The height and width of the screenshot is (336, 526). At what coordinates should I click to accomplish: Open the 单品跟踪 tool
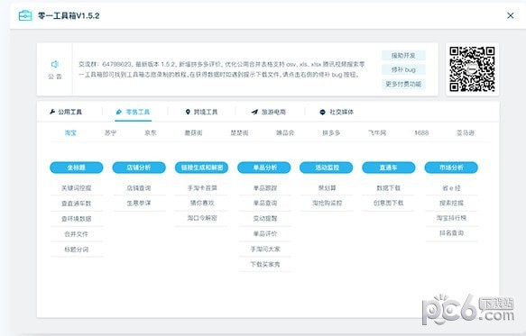(265, 188)
